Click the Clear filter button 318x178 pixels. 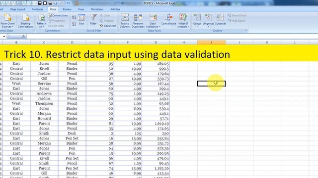coord(105,15)
